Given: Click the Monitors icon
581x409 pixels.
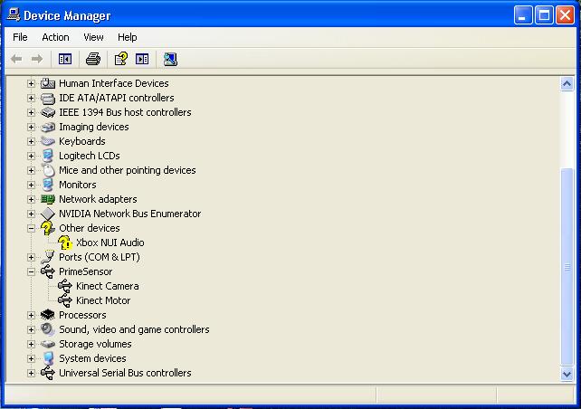Looking at the screenshot, I should (x=48, y=185).
